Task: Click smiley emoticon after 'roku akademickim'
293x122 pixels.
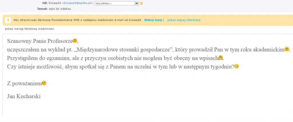Action: click(x=287, y=49)
